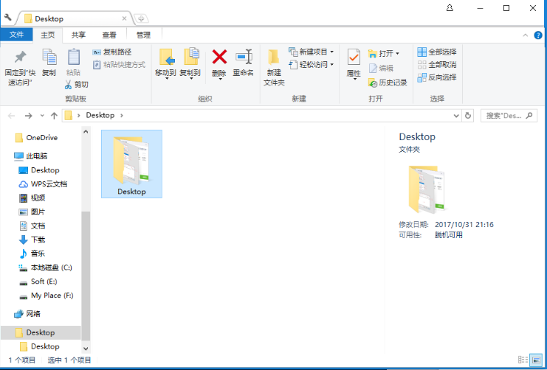Go forward with the forward arrow
This screenshot has width=547, height=370.
[28, 116]
